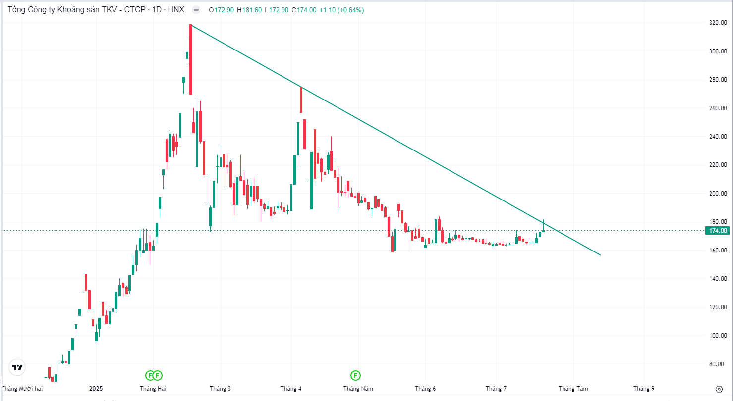Click the Tháng 3 time axis label
The image size is (733, 401).
[x=220, y=389]
